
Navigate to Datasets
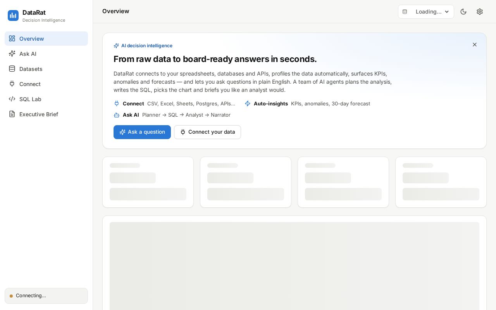(x=46, y=69)
